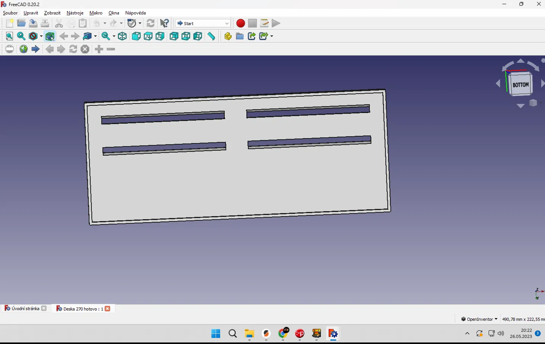The image size is (545, 344).
Task: Click the Create part yellow block icon
Action: [228, 36]
